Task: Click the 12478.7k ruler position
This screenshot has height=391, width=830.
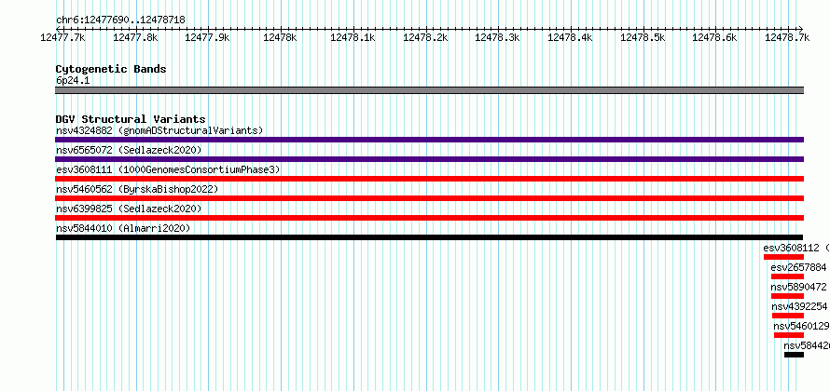Action: pyautogui.click(x=788, y=38)
